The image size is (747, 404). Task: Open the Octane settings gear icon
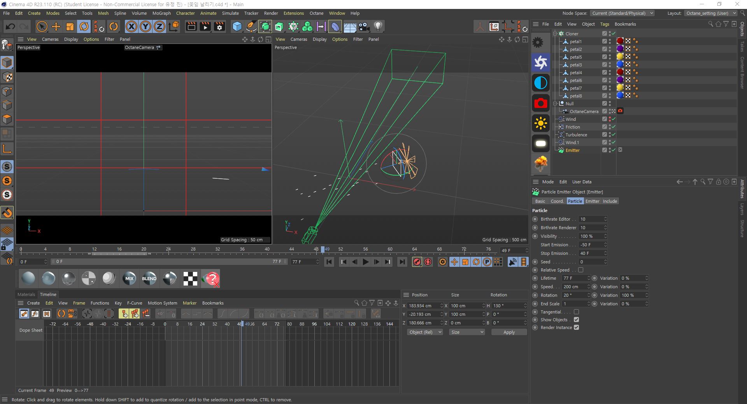click(538, 42)
